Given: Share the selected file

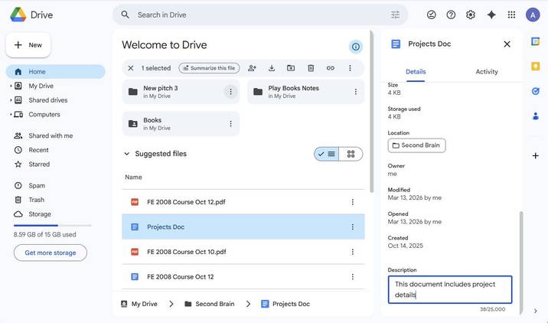Looking at the screenshot, I should [x=252, y=68].
